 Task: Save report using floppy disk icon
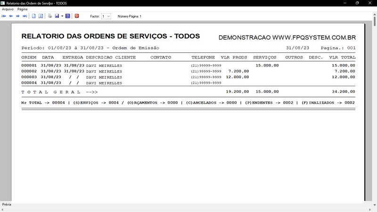(x=57, y=16)
